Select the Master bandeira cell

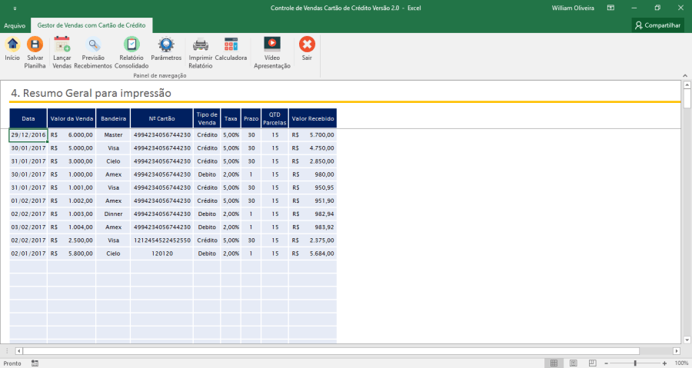tap(113, 135)
